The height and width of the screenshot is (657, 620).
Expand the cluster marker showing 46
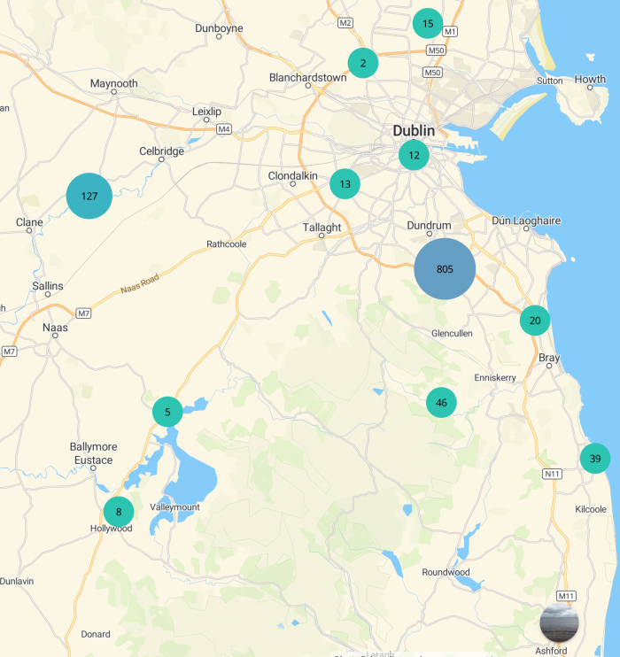point(441,403)
